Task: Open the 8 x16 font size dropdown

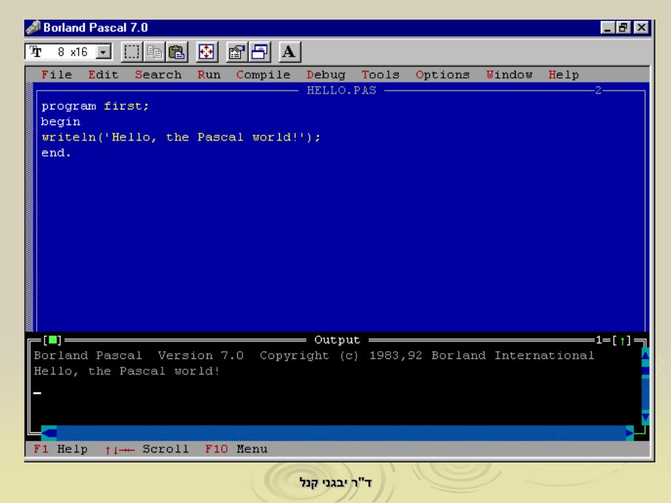Action: pos(103,52)
